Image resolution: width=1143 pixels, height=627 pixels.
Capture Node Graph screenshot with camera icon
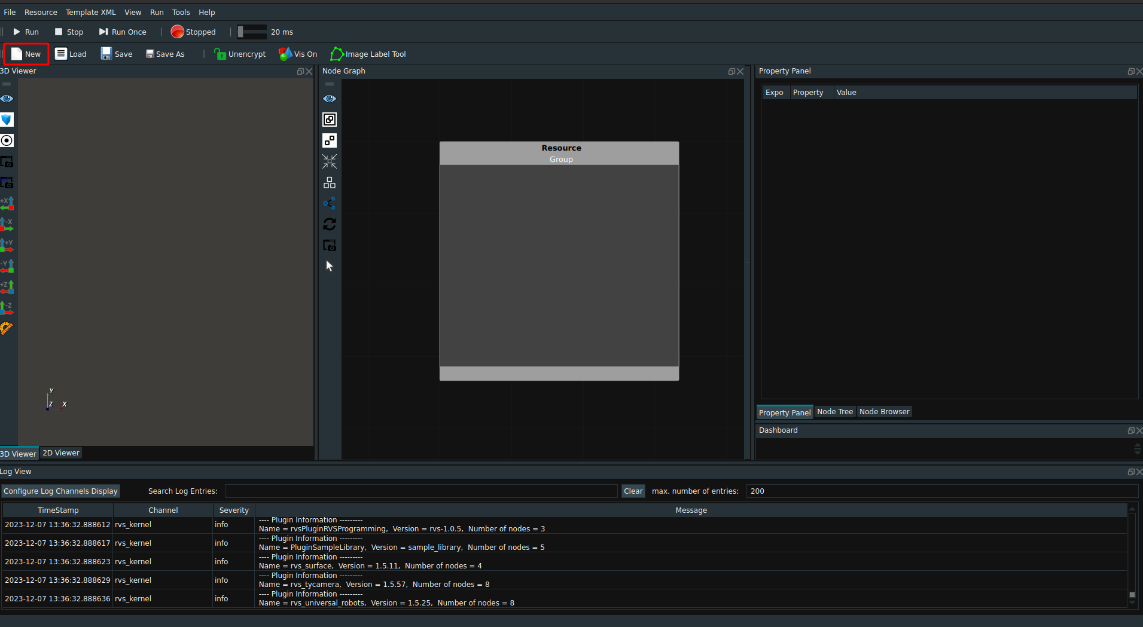pyautogui.click(x=330, y=245)
